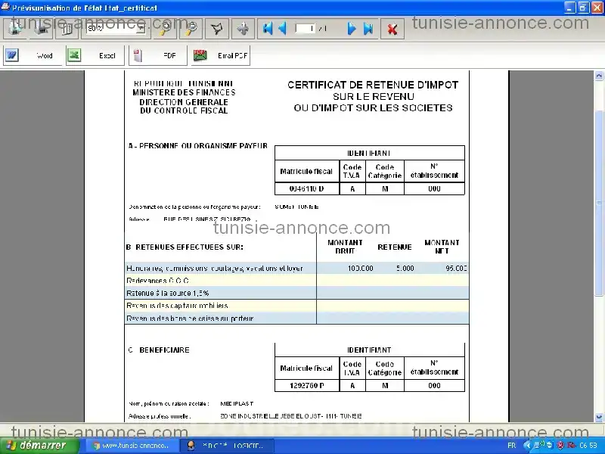Close the preview with the red X icon
Image resolution: width=605 pixels, height=454 pixels.
pos(394,28)
